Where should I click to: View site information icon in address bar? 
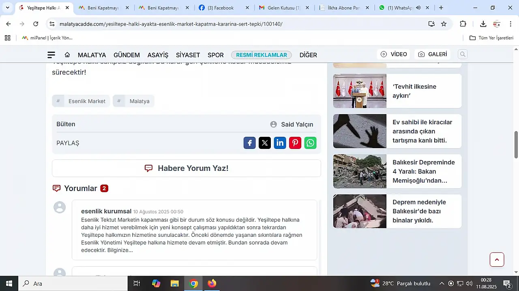[52, 24]
